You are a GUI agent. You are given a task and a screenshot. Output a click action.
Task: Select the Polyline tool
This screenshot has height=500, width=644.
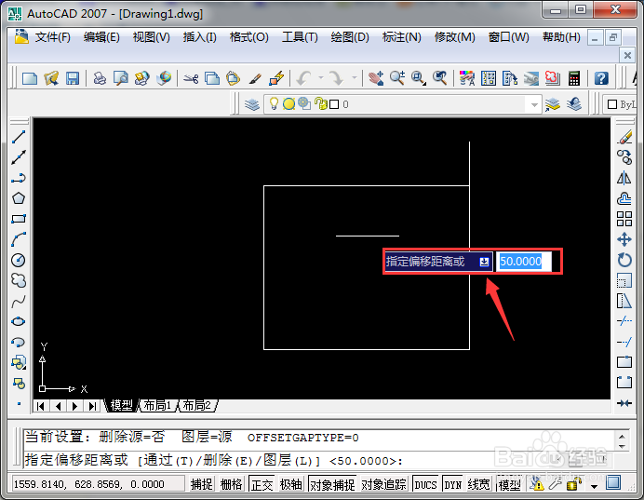pyautogui.click(x=19, y=178)
